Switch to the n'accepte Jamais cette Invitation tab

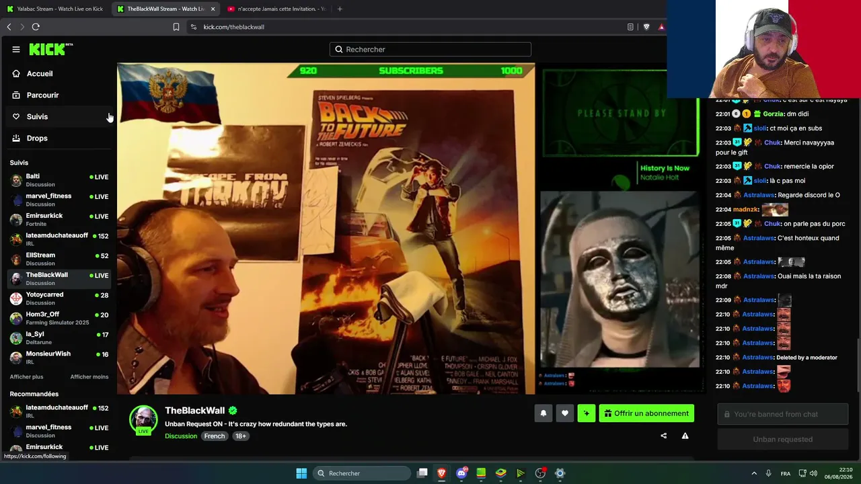pos(276,9)
